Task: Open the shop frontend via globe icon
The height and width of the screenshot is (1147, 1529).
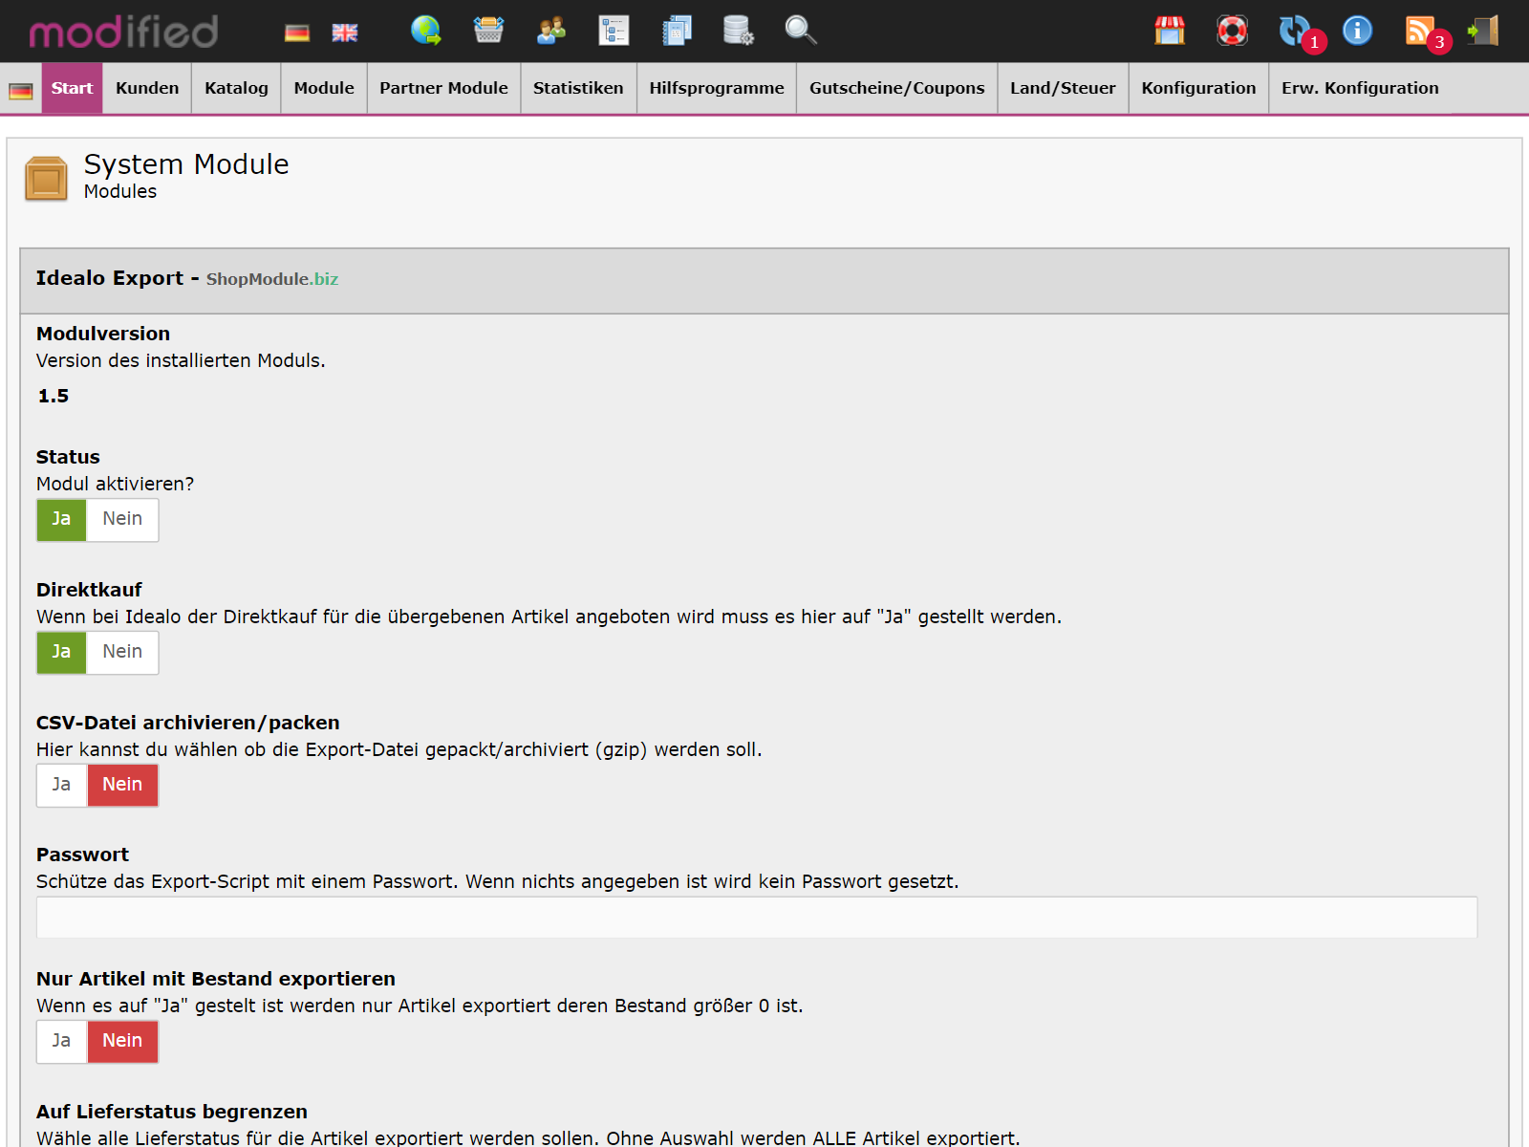Action: tap(426, 32)
